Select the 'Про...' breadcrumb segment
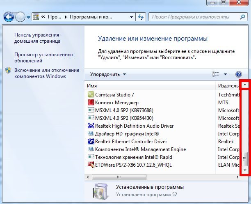Viewport: 251px width, 204px height. click(55, 17)
